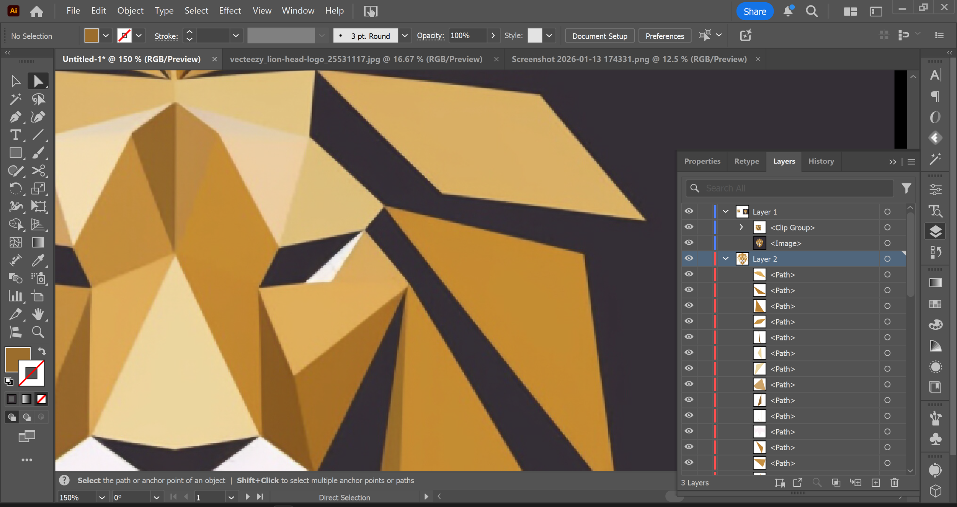Open the Search in the title bar

coord(812,11)
